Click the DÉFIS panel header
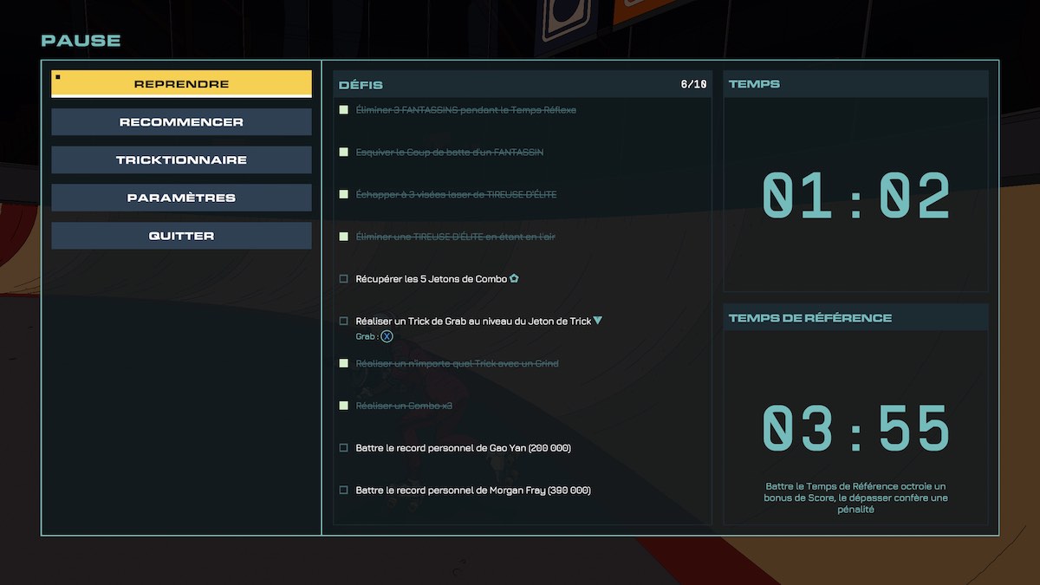The height and width of the screenshot is (585, 1040). pyautogui.click(x=523, y=84)
